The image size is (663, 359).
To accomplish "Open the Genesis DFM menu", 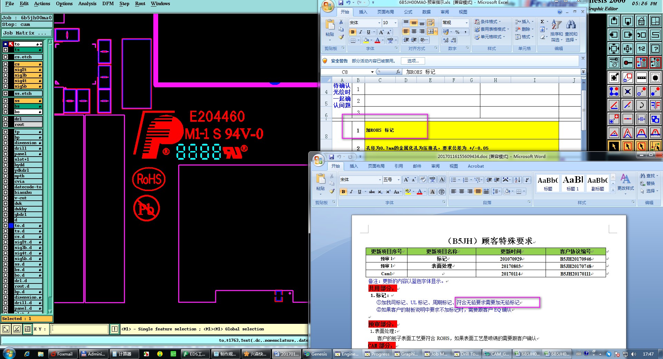I will (x=108, y=3).
